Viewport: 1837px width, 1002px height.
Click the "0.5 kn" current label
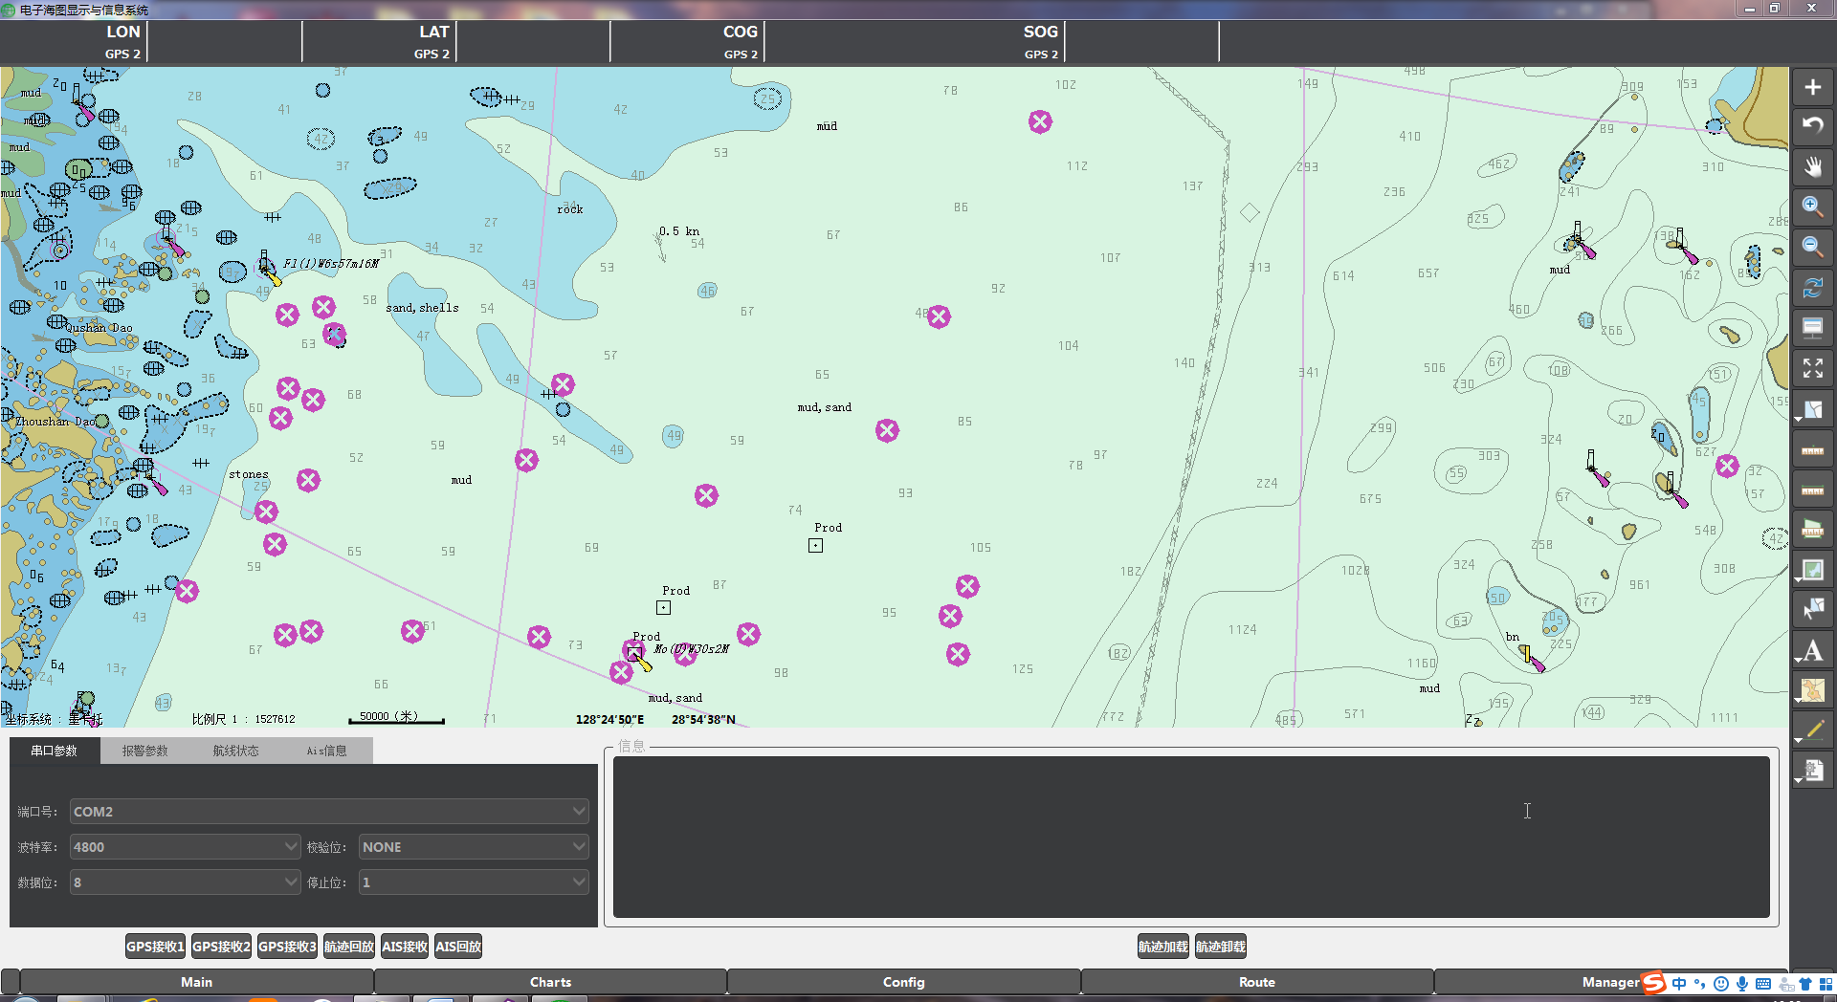pyautogui.click(x=679, y=231)
